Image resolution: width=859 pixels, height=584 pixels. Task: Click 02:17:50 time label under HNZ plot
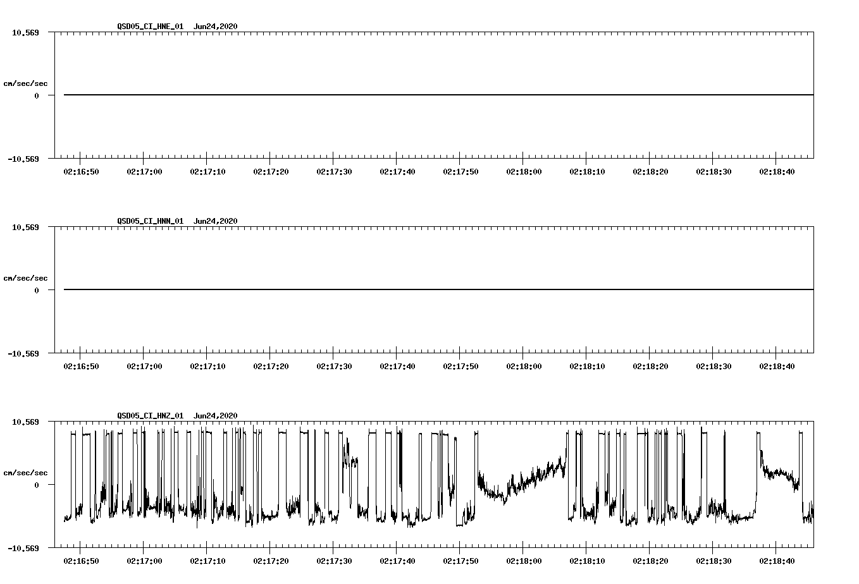tap(460, 561)
